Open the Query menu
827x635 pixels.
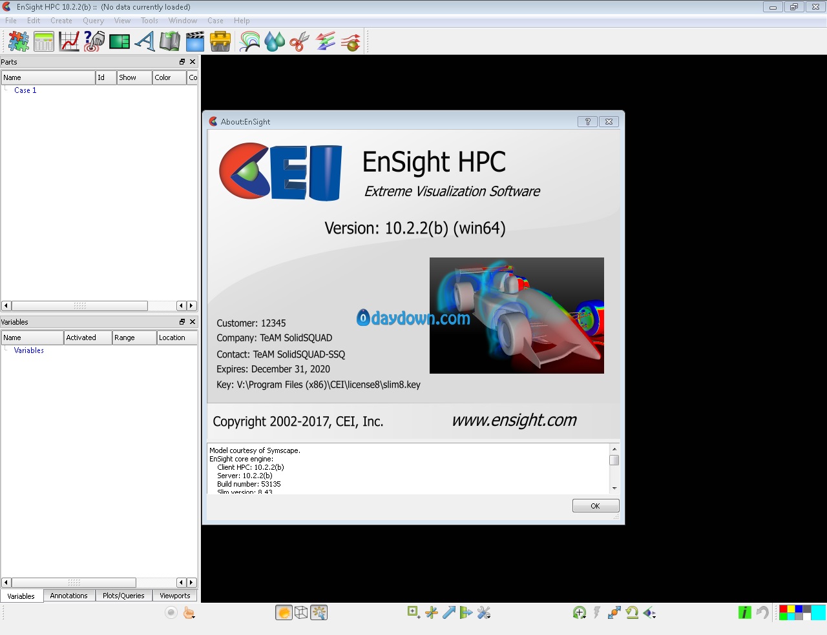(93, 21)
